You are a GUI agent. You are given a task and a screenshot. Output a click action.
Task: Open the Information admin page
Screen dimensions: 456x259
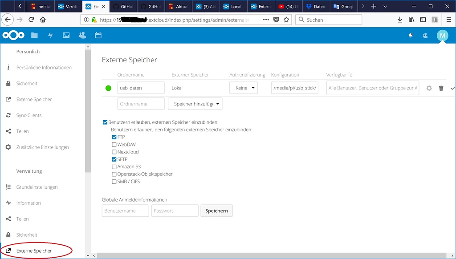pyautogui.click(x=28, y=203)
